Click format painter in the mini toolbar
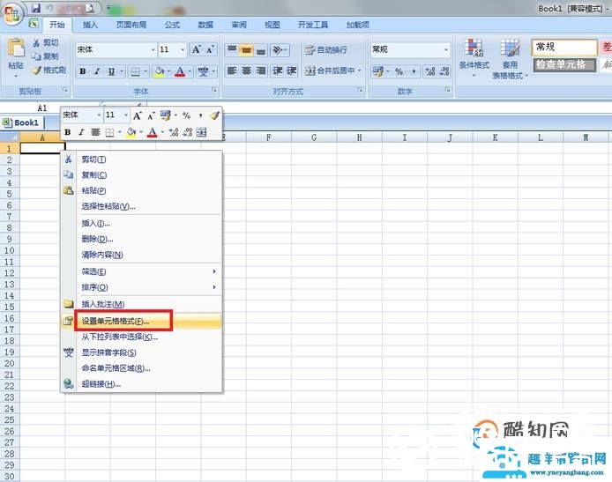612x482 pixels. click(x=214, y=115)
